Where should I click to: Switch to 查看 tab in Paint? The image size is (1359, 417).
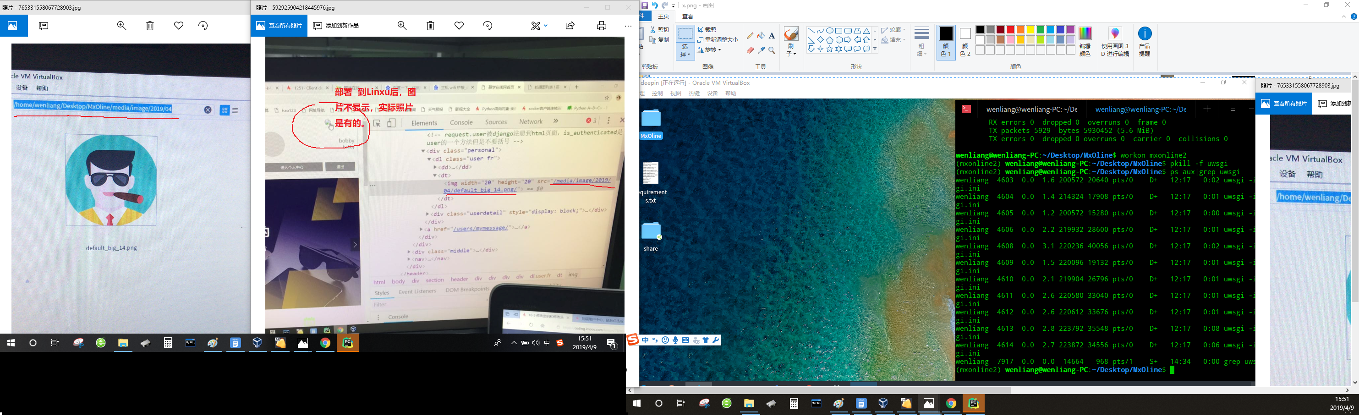click(687, 16)
